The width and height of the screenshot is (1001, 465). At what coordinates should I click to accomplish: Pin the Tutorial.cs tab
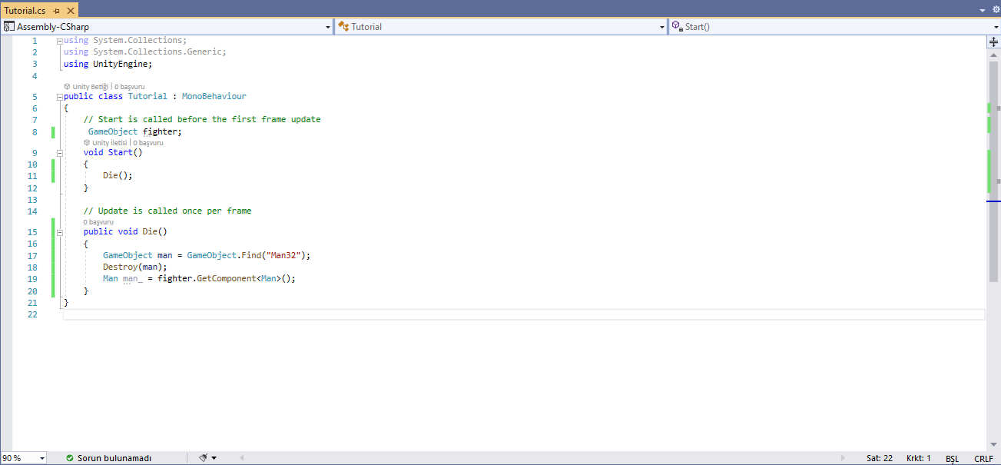tap(57, 11)
